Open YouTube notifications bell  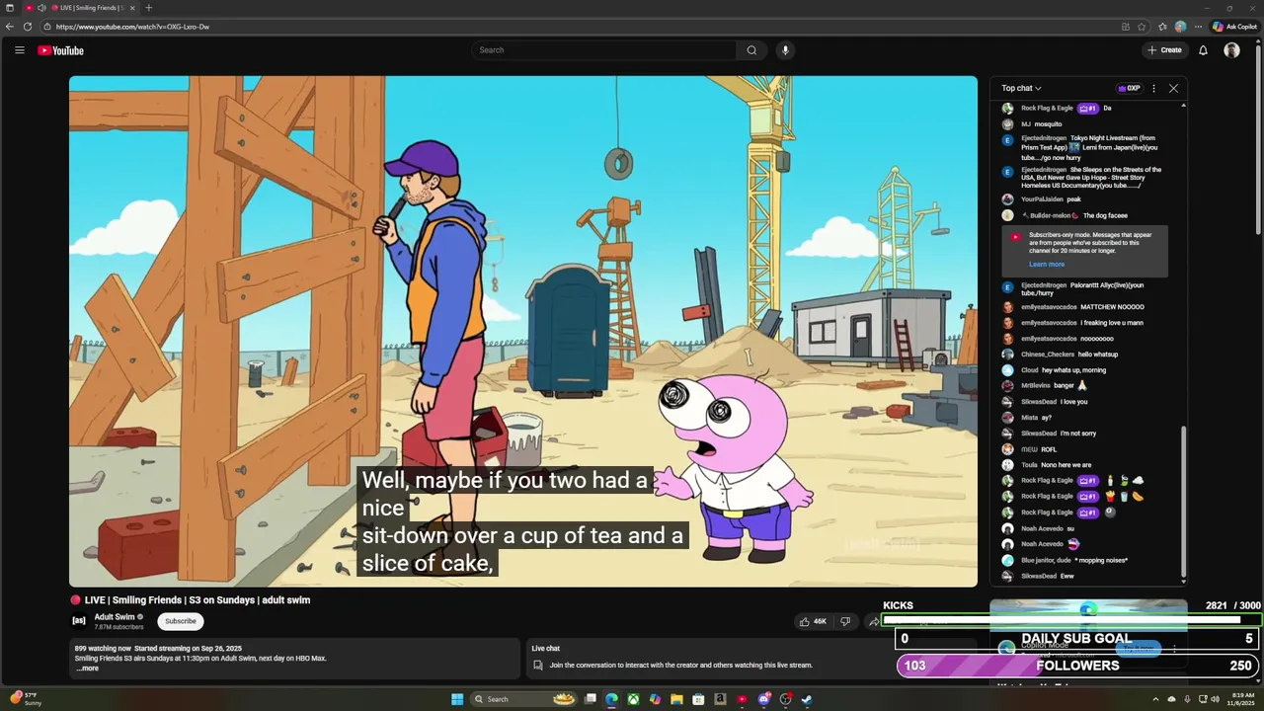(1203, 50)
